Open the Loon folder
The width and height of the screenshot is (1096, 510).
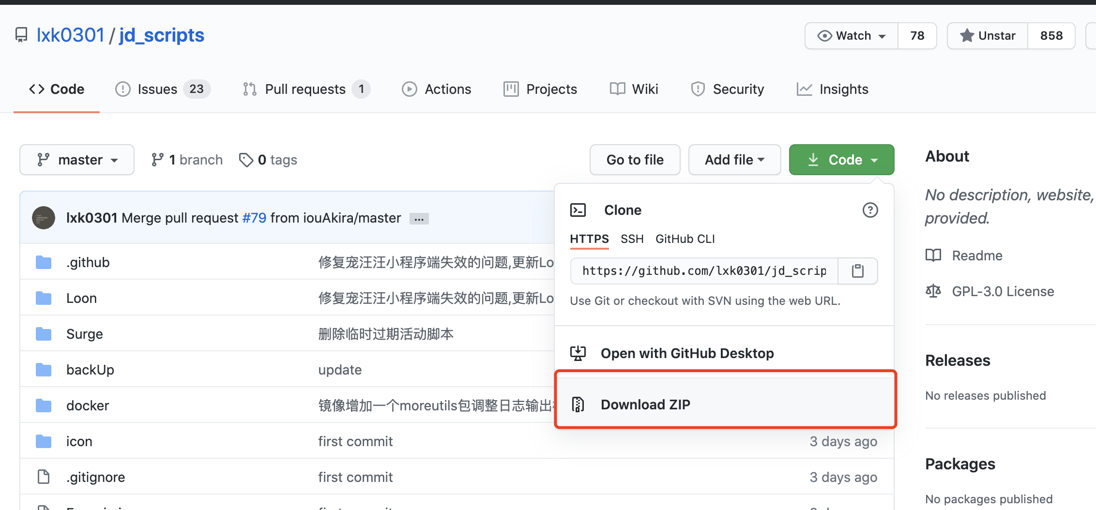82,298
